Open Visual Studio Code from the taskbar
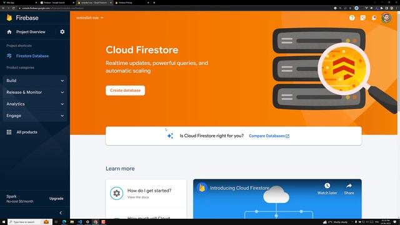Viewport: 400px width, 225px height. point(80,222)
